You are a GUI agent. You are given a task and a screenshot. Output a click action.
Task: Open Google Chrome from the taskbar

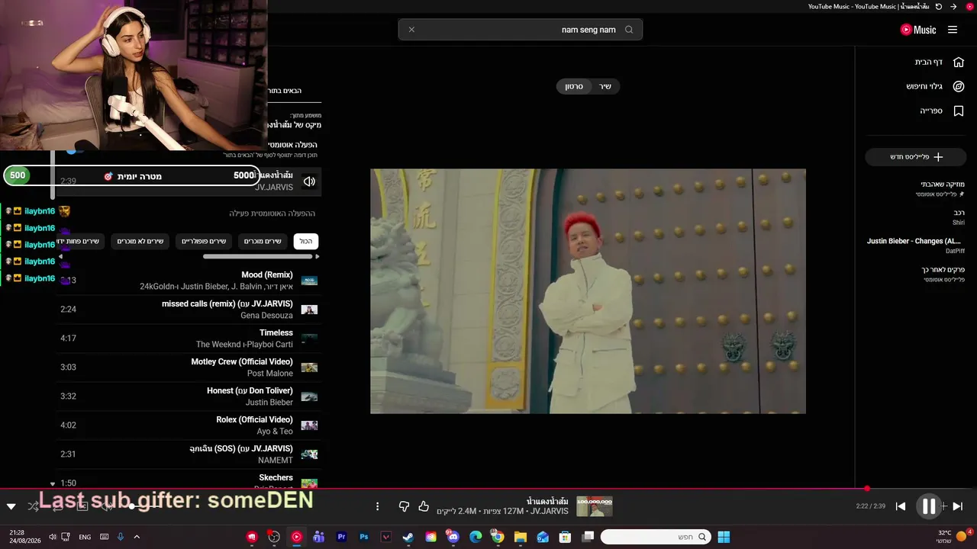click(498, 537)
